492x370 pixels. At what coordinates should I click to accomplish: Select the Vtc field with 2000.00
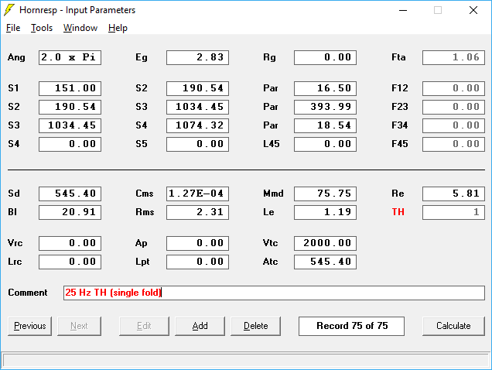coord(325,243)
